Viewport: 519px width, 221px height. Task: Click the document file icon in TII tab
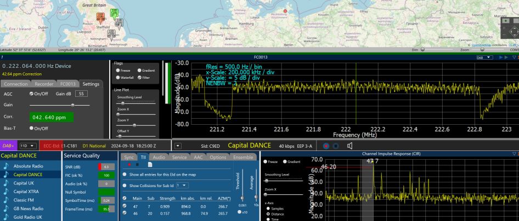coord(150,165)
